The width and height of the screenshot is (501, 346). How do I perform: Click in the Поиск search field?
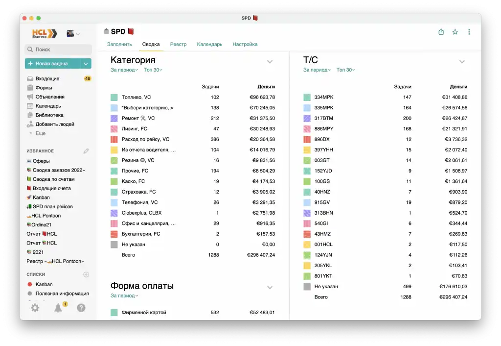[x=58, y=49]
